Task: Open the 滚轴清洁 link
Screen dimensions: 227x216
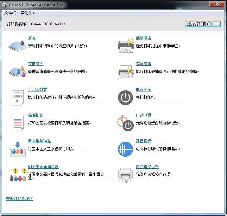Action: (143, 64)
